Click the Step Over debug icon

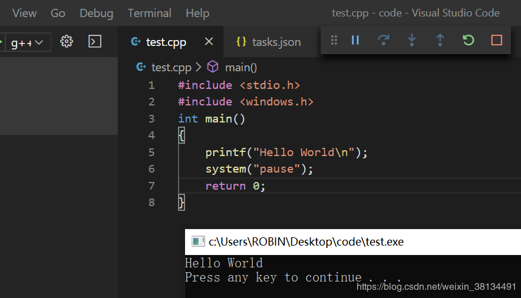[x=384, y=40]
